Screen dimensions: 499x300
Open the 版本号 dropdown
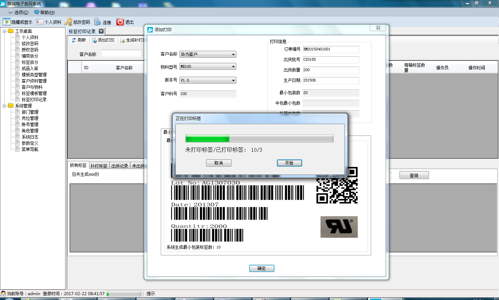pos(233,81)
